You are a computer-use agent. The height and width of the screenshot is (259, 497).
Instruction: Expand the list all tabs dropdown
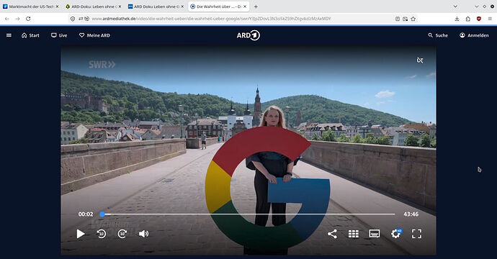455,6
